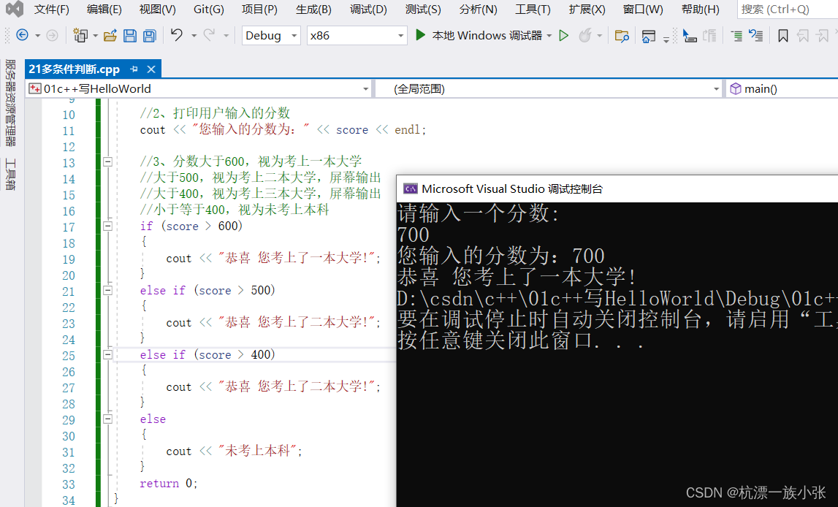The height and width of the screenshot is (507, 838).
Task: Open the 分析(N) menu
Action: pos(479,9)
